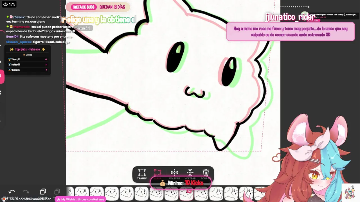This screenshot has width=360, height=202.
Task: Select highlighted frame 12 thumbnail
Action: point(186,193)
